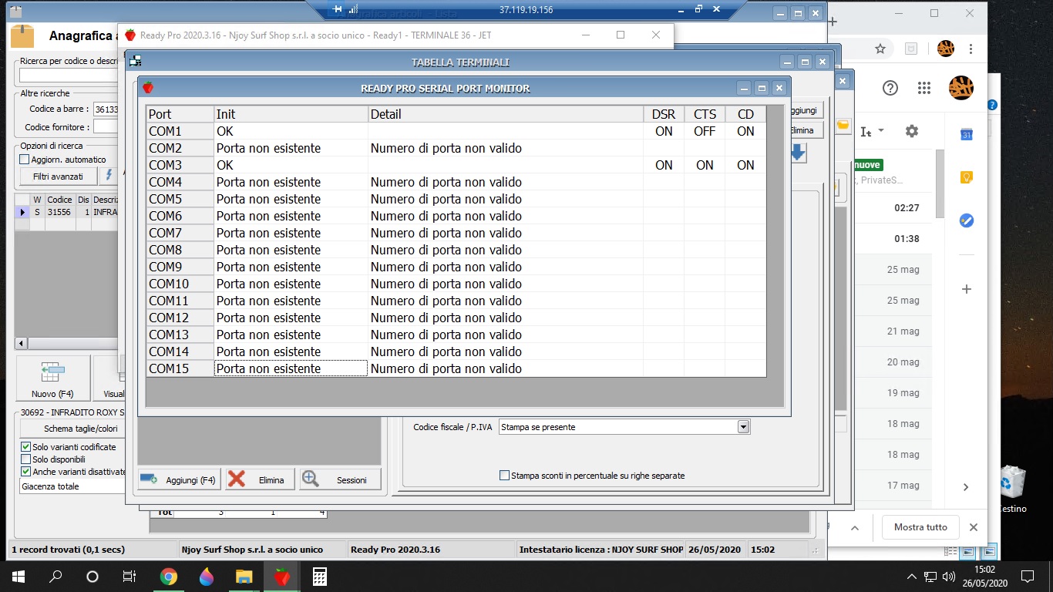Open Sessioni with magnifier icon
The height and width of the screenshot is (592, 1053).
[x=340, y=479]
